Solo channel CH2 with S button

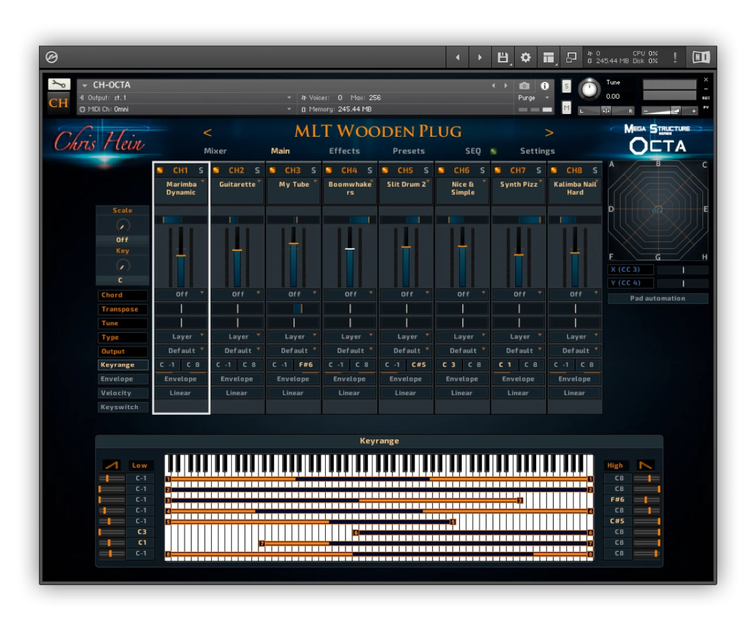[257, 170]
